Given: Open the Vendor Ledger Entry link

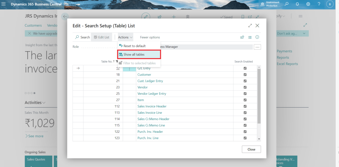Looking at the screenshot, I should click(152, 94).
